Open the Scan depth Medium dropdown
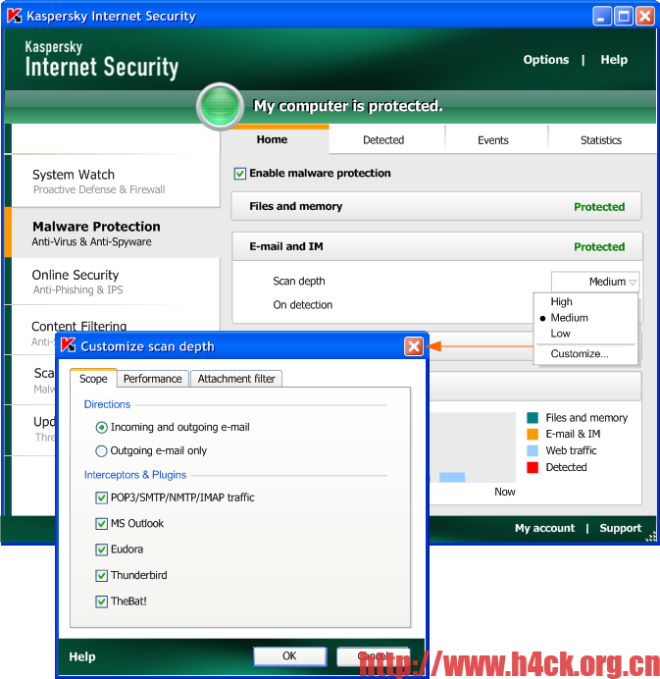Screen dimensions: 660x679 595,282
